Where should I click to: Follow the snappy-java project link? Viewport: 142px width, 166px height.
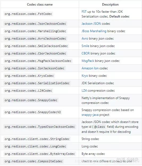click(90, 115)
